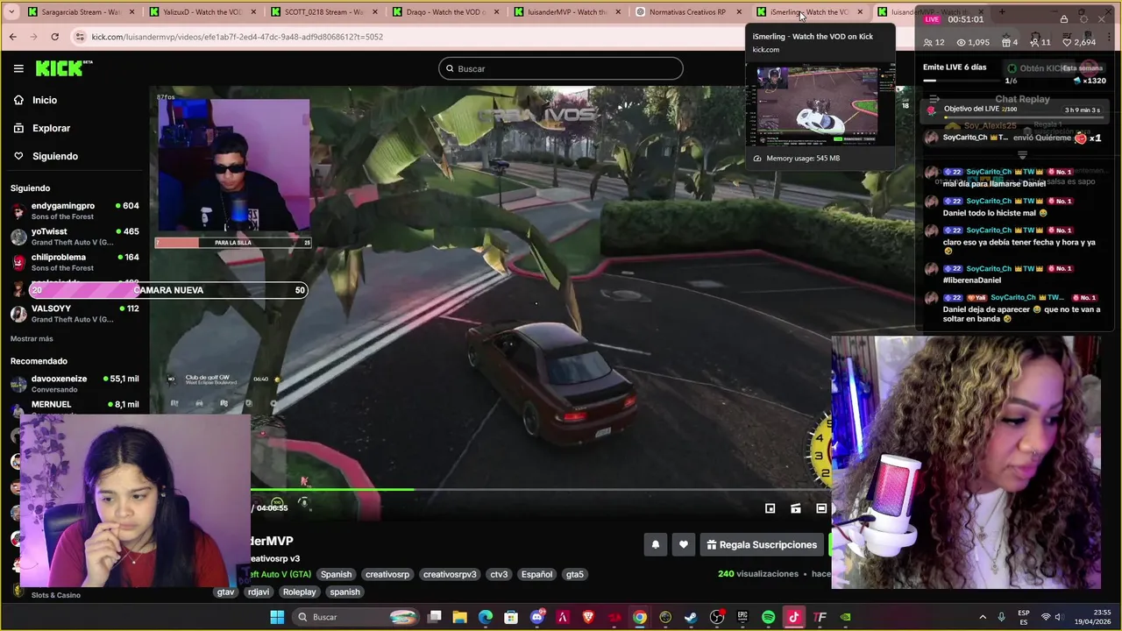Launch Microsoft Edge from the taskbar
The width and height of the screenshot is (1122, 631).
tap(485, 617)
